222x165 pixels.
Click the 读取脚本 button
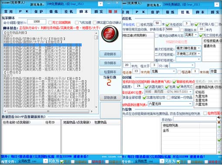[110, 54]
